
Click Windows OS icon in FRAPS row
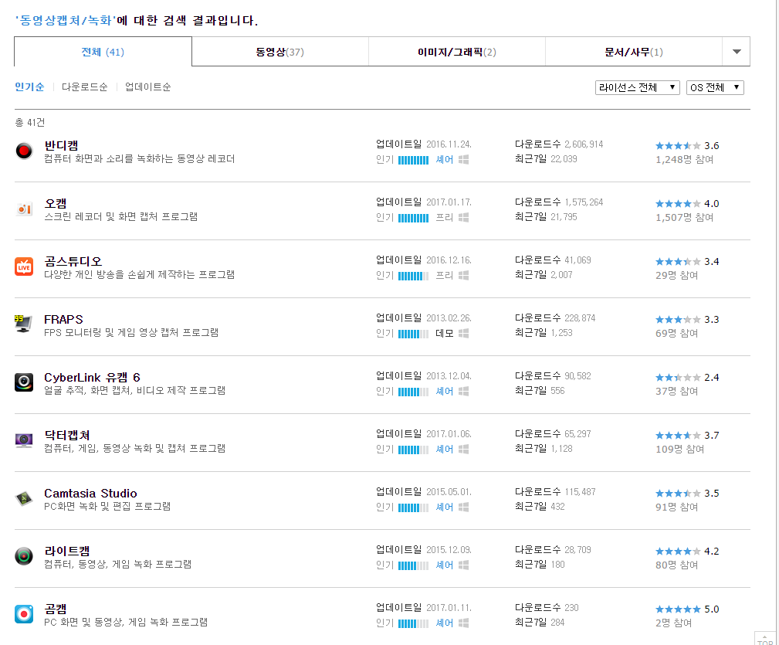(x=463, y=334)
